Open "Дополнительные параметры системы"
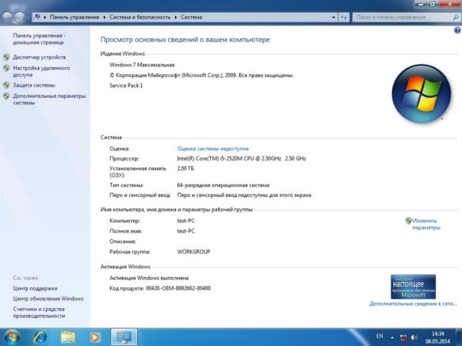 pyautogui.click(x=49, y=99)
